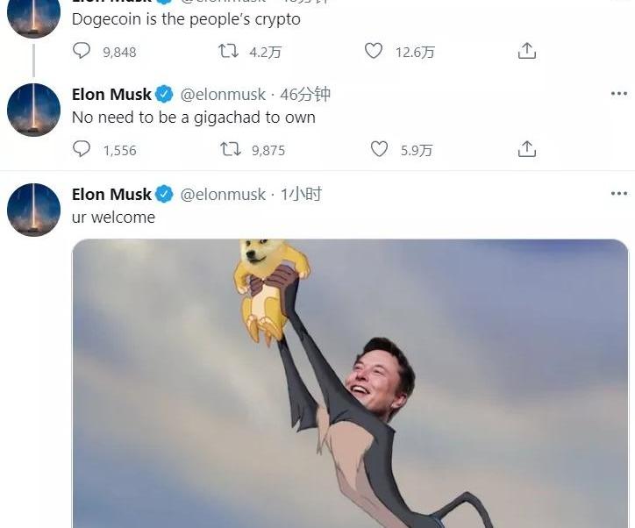The image size is (635, 528).
Task: Retweet the Dogecoin people's crypto tweet
Action: (228, 51)
